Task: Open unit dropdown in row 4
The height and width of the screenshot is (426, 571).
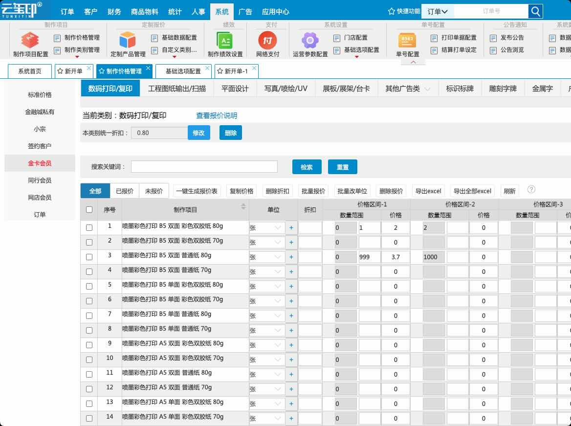Action: [267, 272]
